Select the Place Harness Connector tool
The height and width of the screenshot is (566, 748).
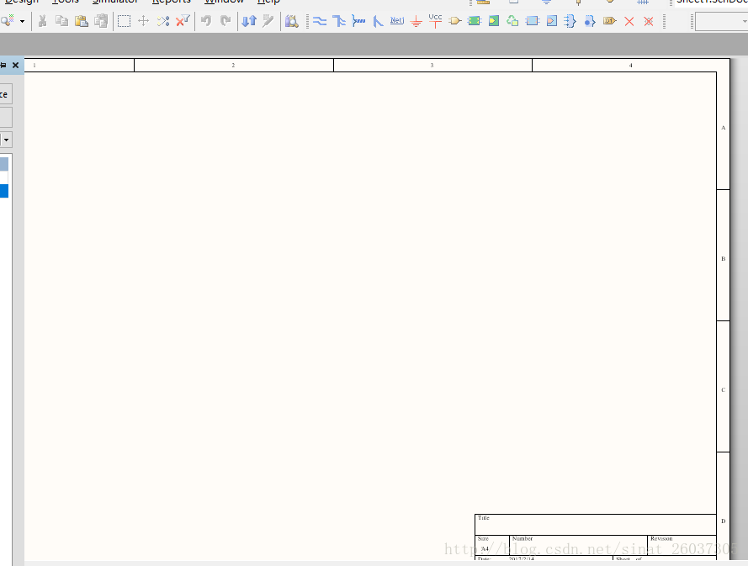570,21
